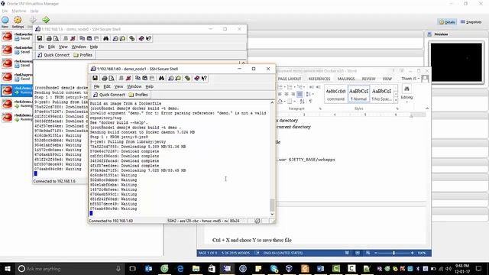Open Microsoft Edge from taskbar
Screen dimensions: 489x275
click(x=180, y=268)
